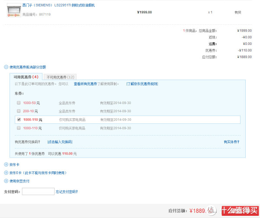Screen dimensions: 260x218
Task: Open the 查看所有优惠券 link
Action: pyautogui.click(x=85, y=84)
